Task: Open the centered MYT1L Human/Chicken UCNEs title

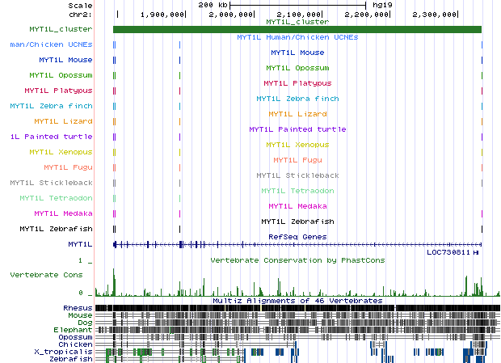Action: (297, 37)
